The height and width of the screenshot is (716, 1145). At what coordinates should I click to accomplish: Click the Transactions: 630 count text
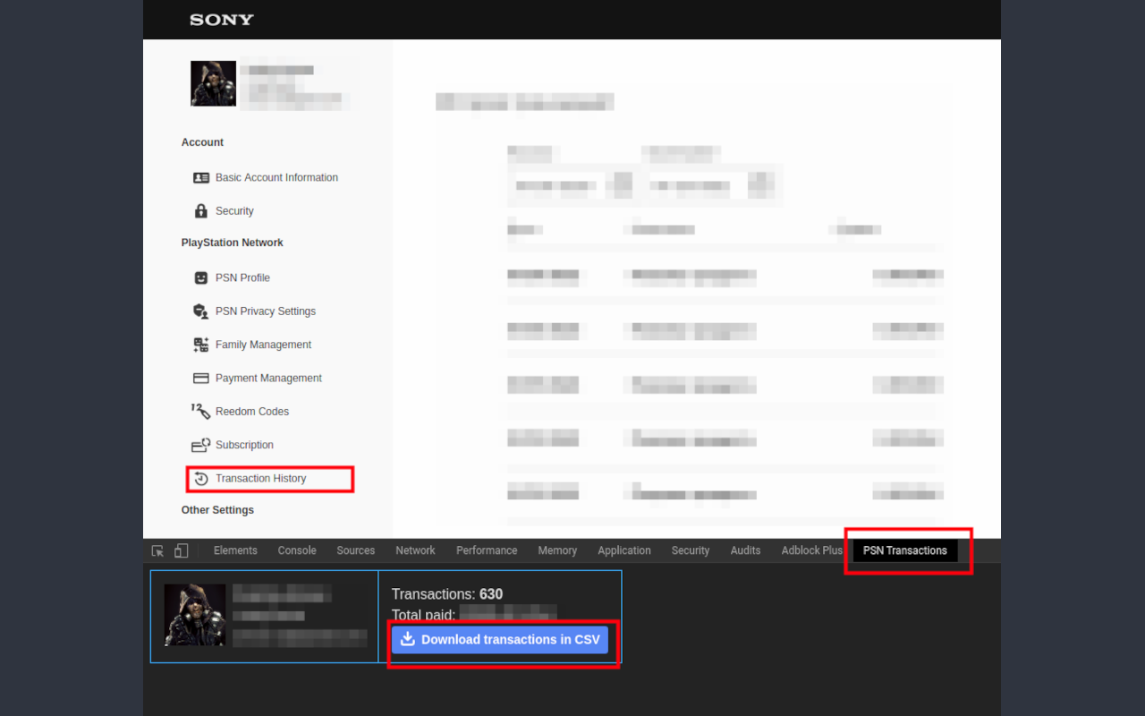click(447, 594)
